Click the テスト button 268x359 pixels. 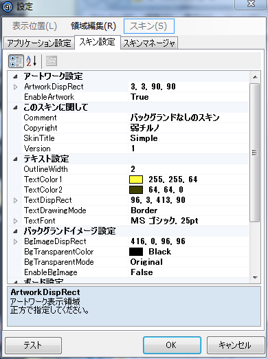tap(33, 345)
